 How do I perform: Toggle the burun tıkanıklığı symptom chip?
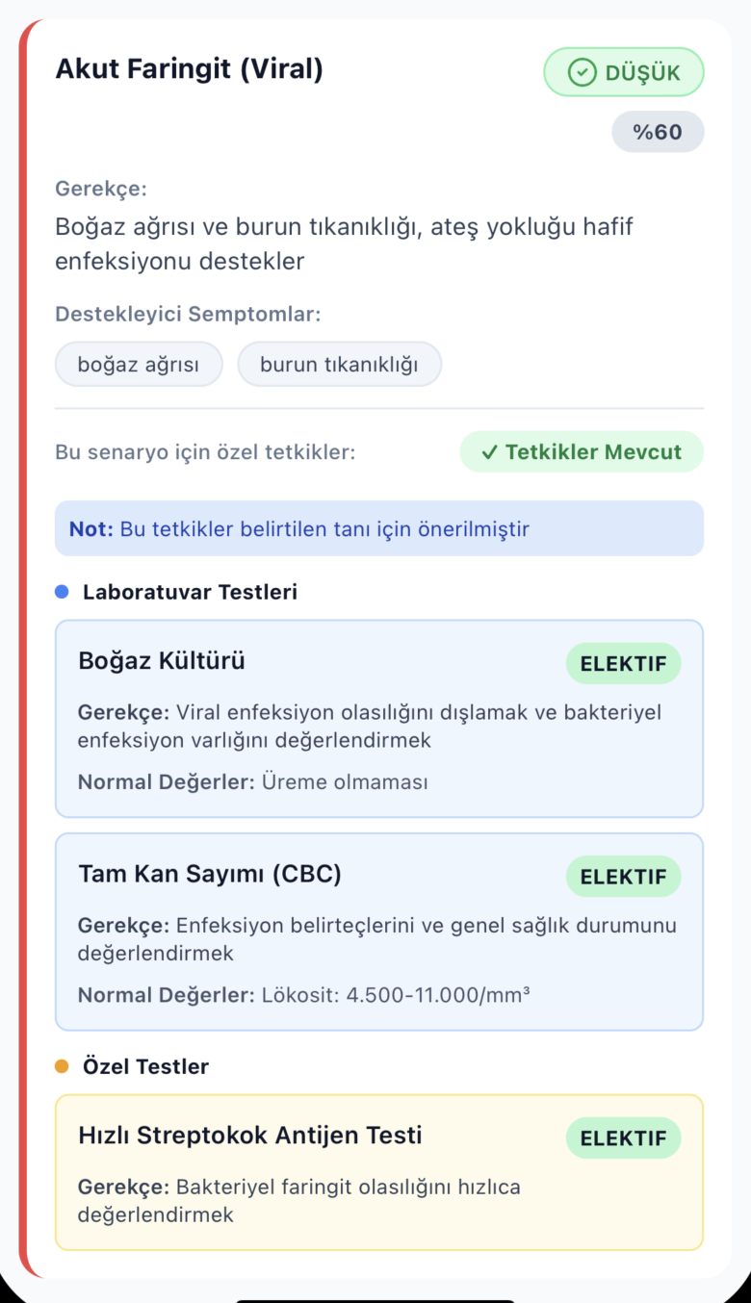pyautogui.click(x=339, y=364)
